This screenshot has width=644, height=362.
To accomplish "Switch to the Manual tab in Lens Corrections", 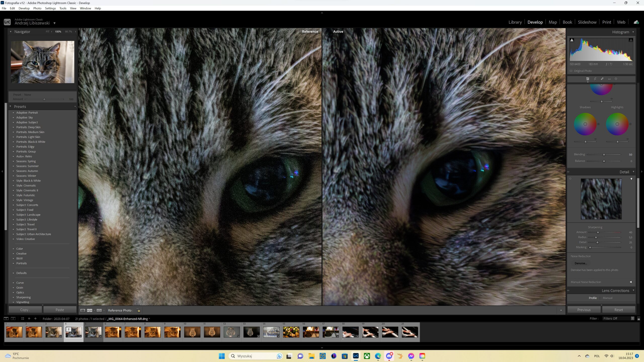I will pyautogui.click(x=608, y=298).
